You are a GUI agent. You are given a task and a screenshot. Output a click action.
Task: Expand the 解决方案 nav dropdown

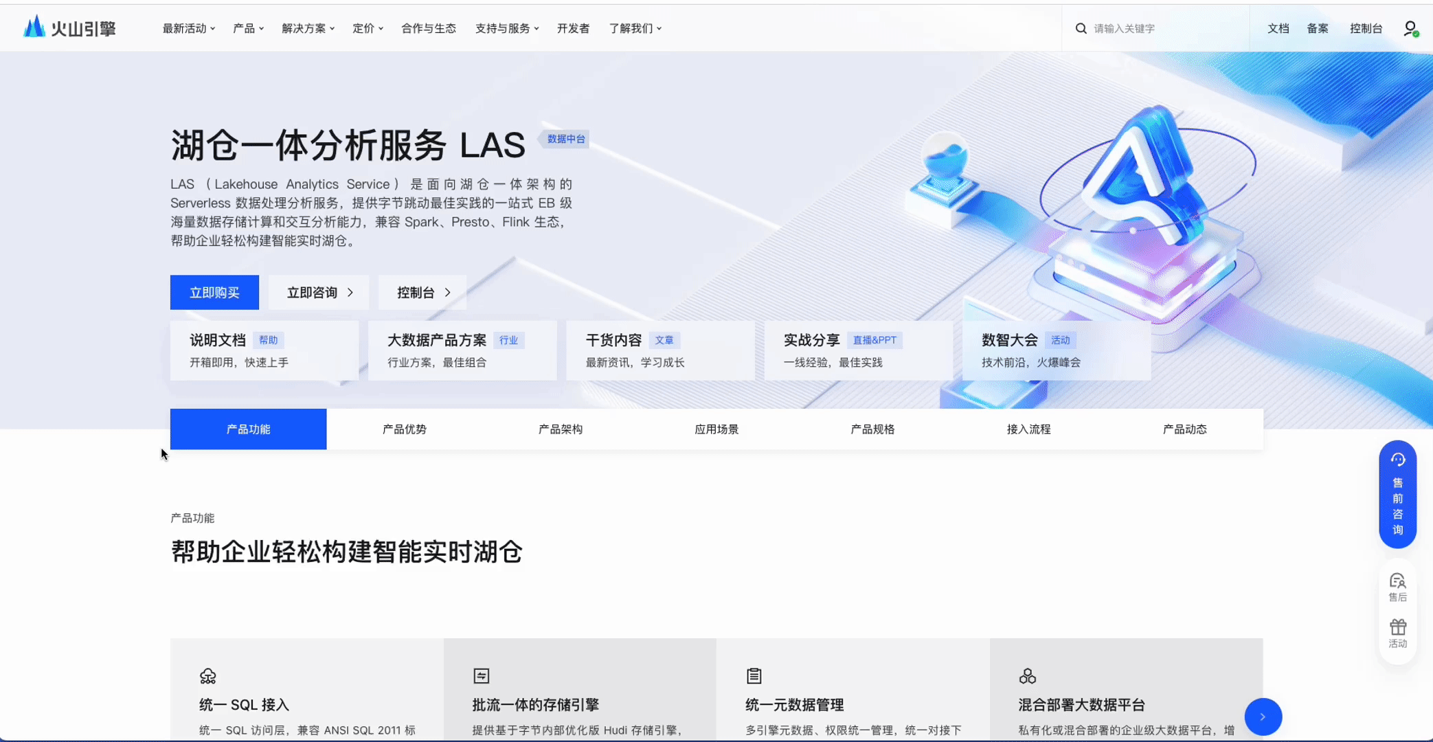click(x=308, y=28)
